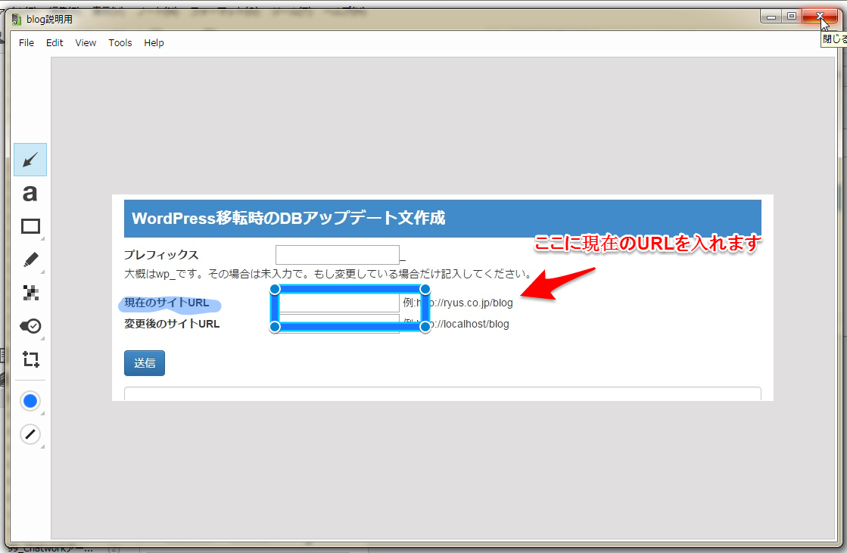Click top-left handle of blue rectangle
This screenshot has width=847, height=553.
coord(275,289)
